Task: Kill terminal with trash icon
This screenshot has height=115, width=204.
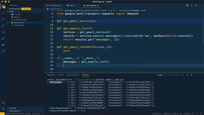Action: (x=192, y=75)
